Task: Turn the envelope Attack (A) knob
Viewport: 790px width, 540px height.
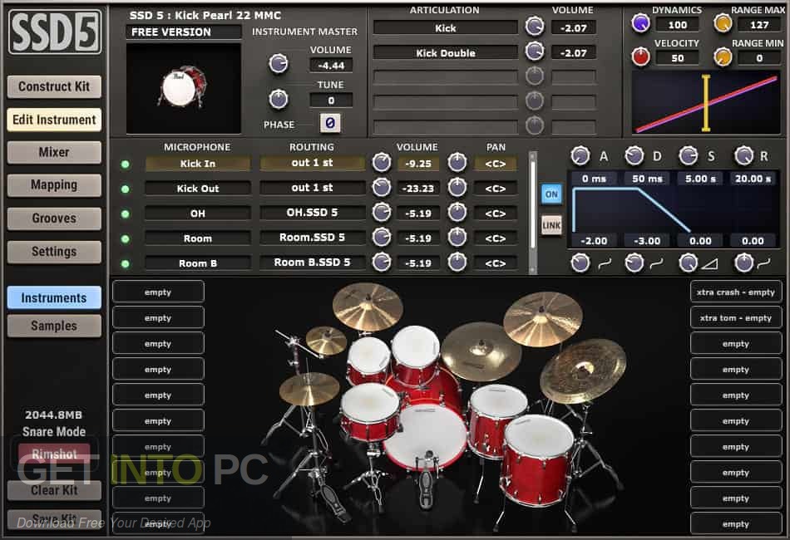Action: click(x=582, y=155)
